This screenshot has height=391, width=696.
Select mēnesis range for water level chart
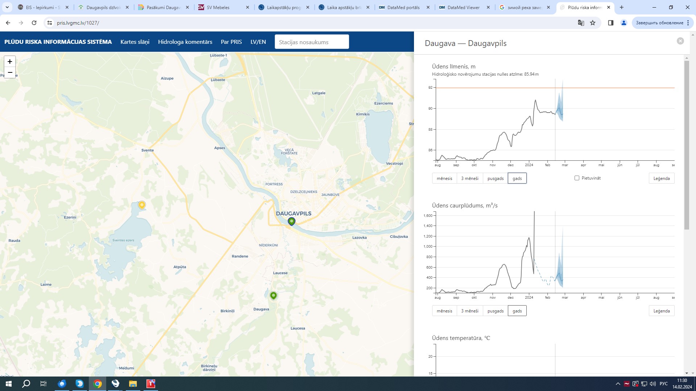(x=444, y=178)
